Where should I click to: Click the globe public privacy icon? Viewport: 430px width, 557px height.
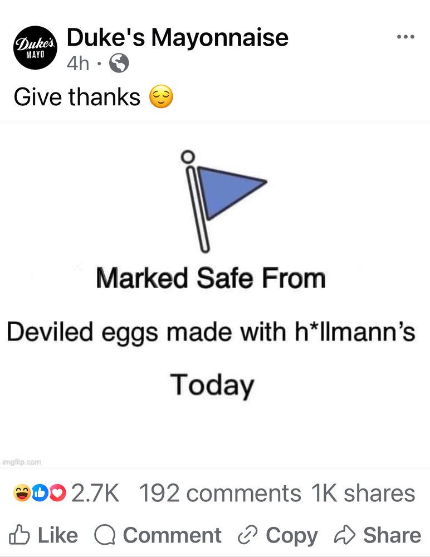click(x=119, y=64)
